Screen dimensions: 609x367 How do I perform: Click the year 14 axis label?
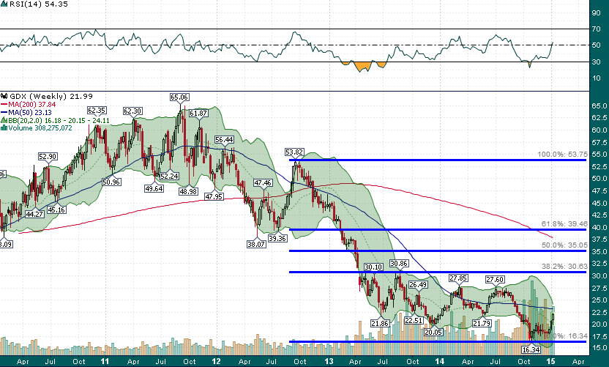(440, 361)
